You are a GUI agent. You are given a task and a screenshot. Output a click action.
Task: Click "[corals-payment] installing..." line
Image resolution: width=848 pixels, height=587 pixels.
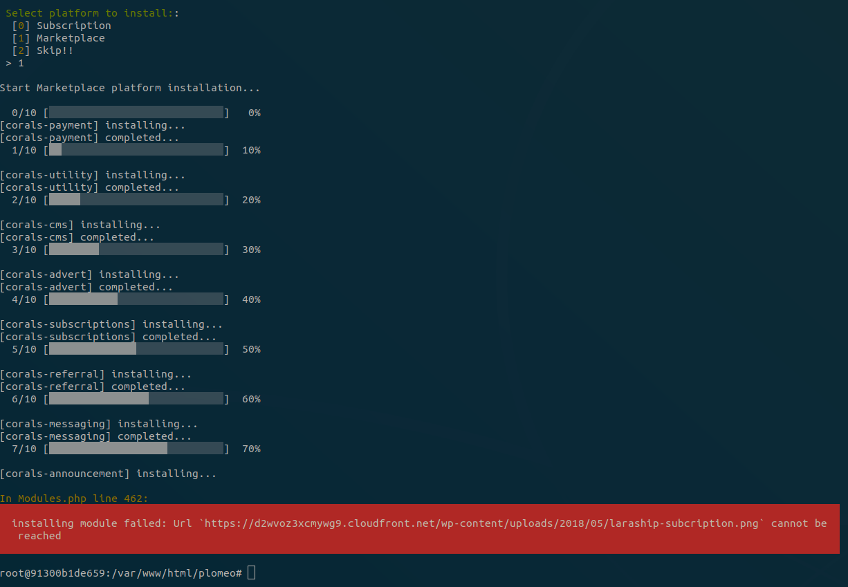pyautogui.click(x=93, y=125)
